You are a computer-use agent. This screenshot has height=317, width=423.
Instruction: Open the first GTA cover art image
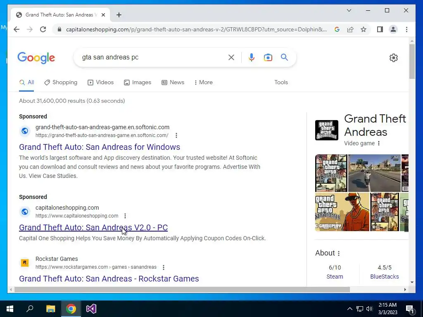pos(331,173)
